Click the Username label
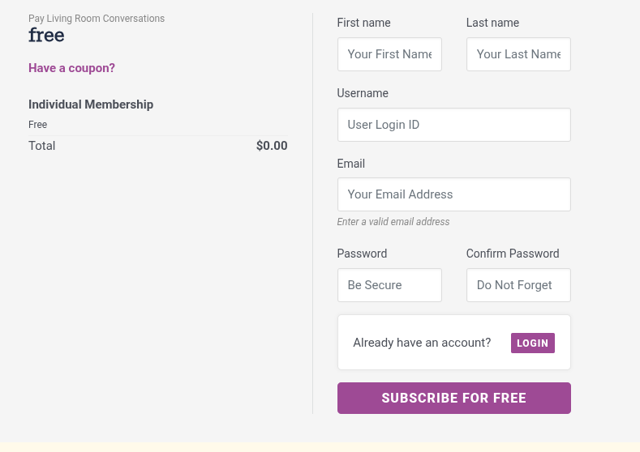 (x=363, y=93)
